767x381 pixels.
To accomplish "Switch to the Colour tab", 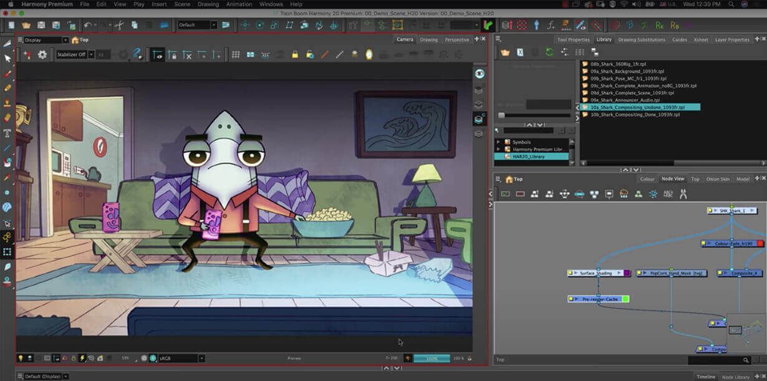I will (647, 179).
